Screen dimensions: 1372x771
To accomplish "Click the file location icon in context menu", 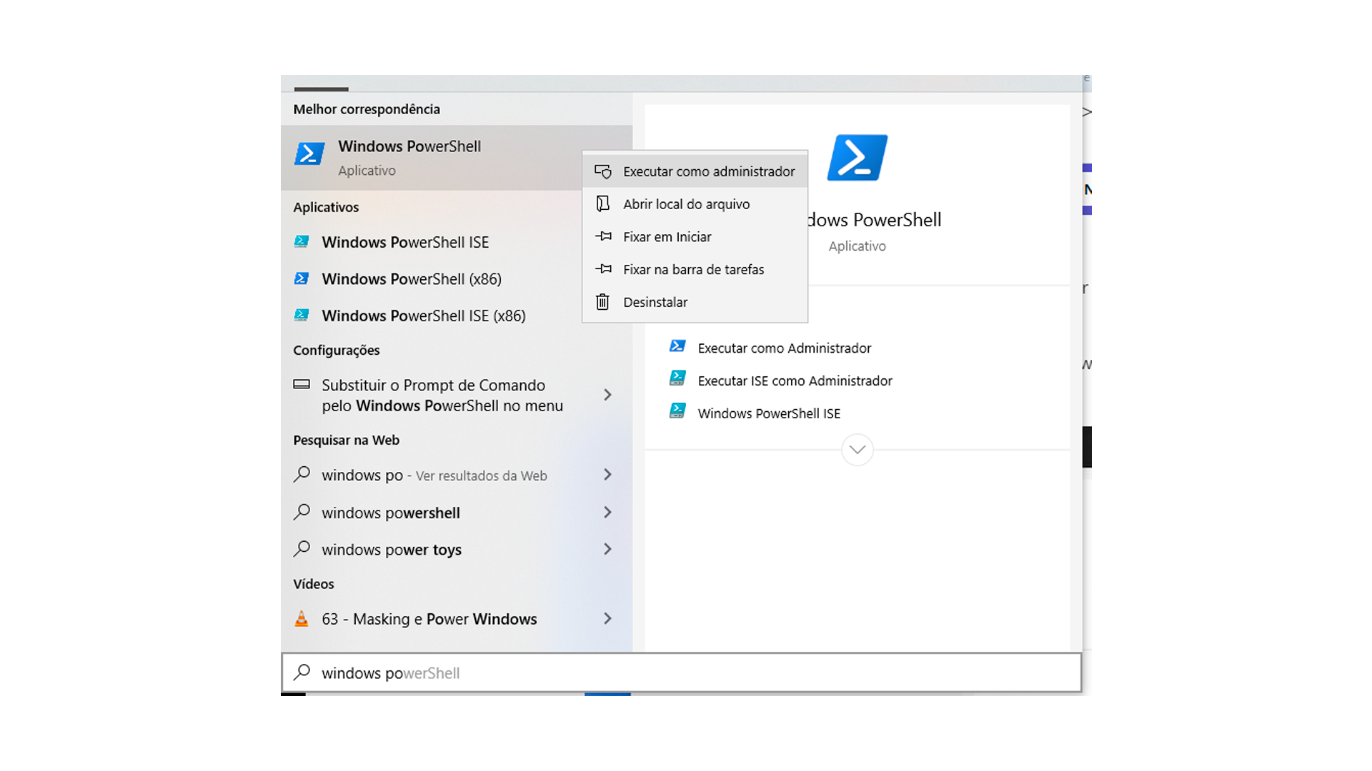I will pos(603,204).
